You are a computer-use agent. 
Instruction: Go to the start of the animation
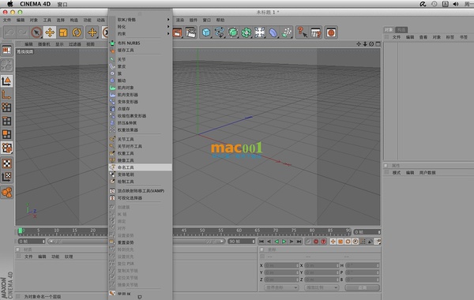tap(261, 242)
